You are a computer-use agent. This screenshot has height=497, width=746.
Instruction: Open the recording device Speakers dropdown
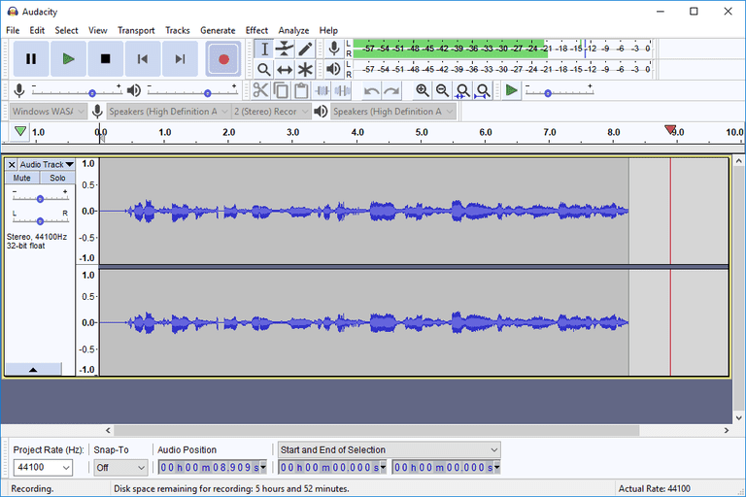point(168,112)
